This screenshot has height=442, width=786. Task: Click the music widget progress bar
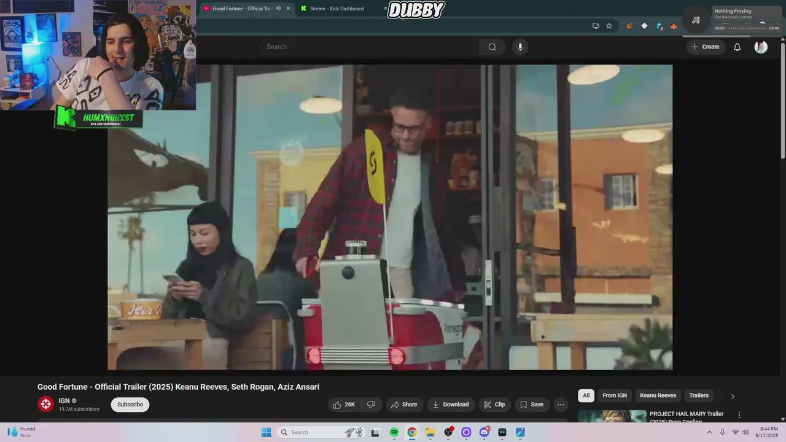click(747, 28)
